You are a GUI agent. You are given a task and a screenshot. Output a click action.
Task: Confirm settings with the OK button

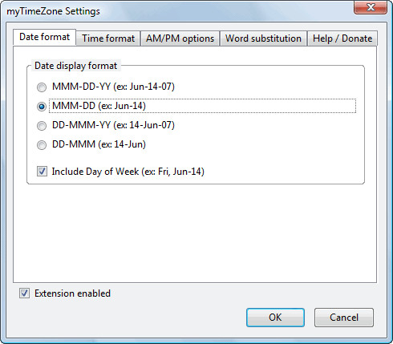click(x=275, y=318)
